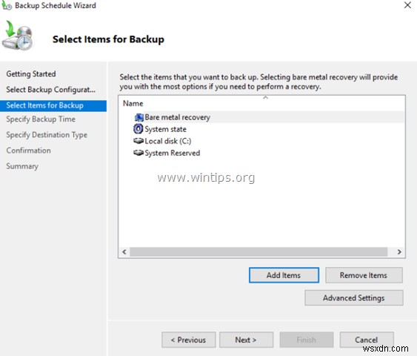
Task: Select the Select Items for Backup step
Action: pyautogui.click(x=53, y=105)
